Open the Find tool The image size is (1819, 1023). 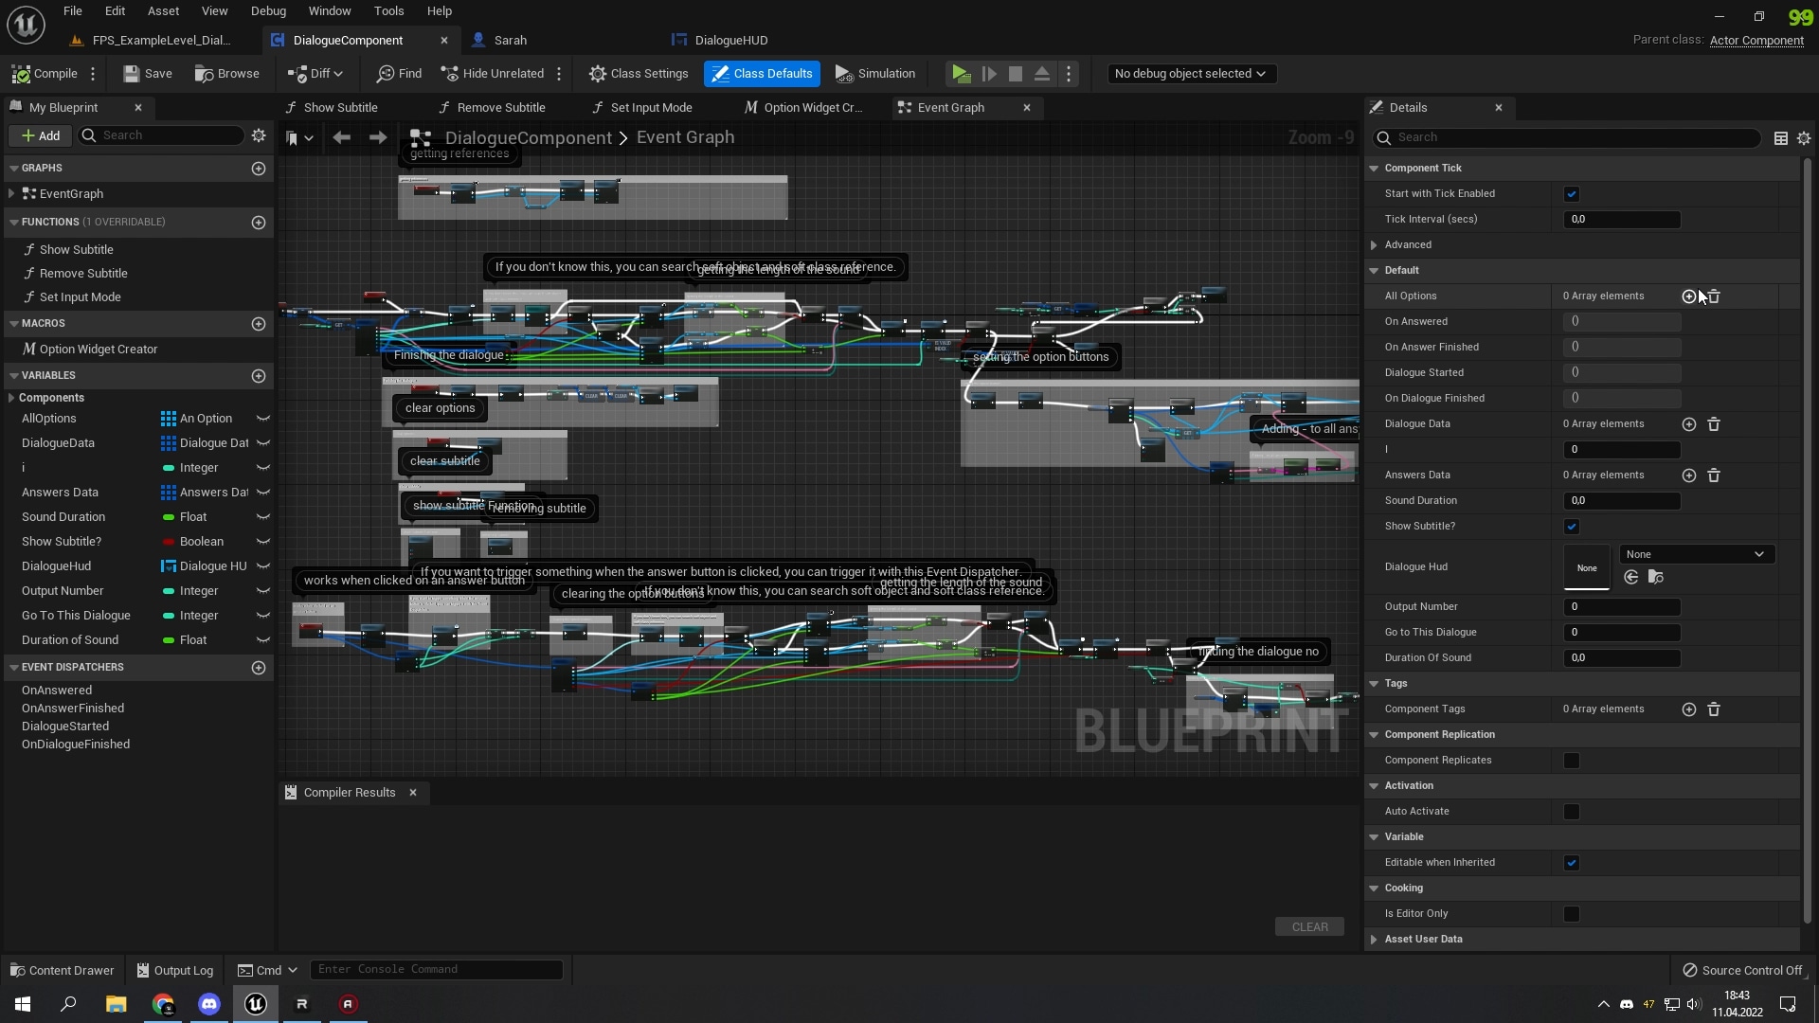click(x=398, y=73)
